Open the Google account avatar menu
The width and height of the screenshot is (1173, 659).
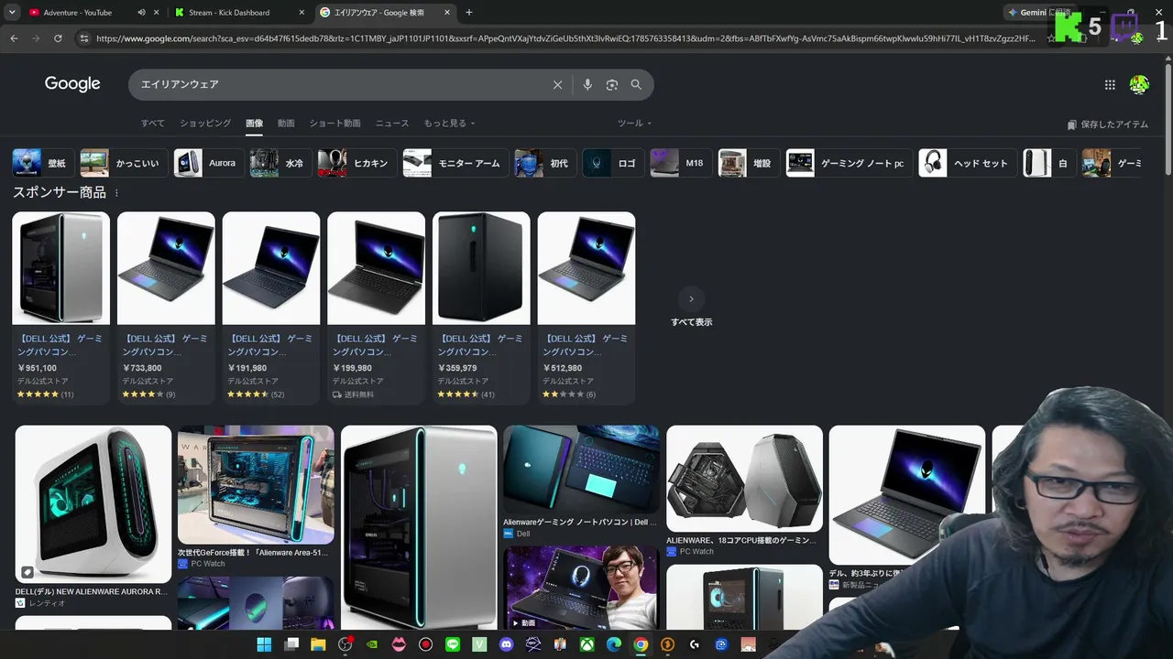[1139, 84]
